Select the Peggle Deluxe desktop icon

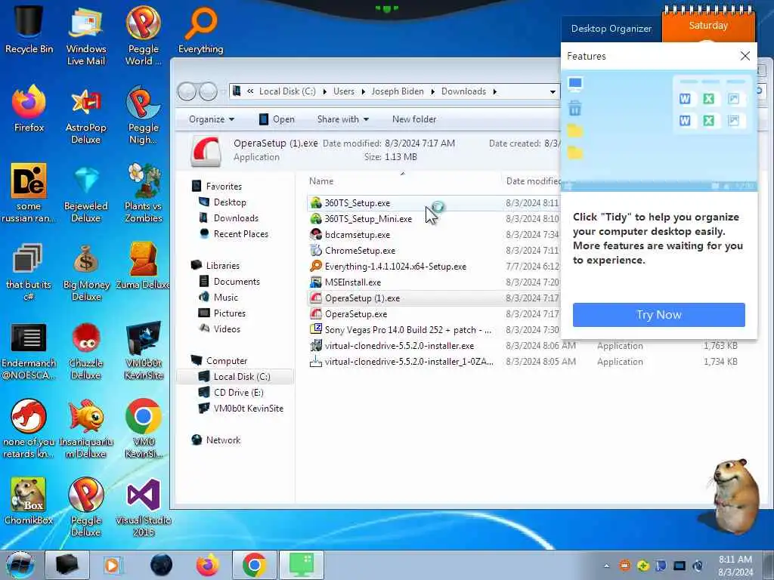point(86,507)
